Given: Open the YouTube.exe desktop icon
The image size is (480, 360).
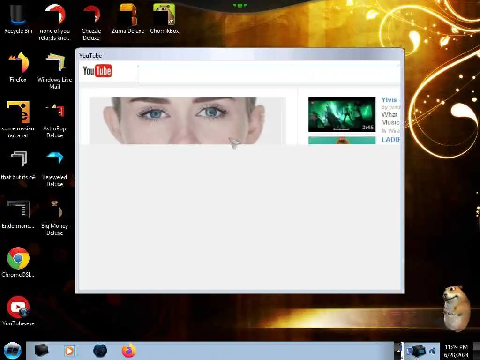Looking at the screenshot, I should point(18,311).
